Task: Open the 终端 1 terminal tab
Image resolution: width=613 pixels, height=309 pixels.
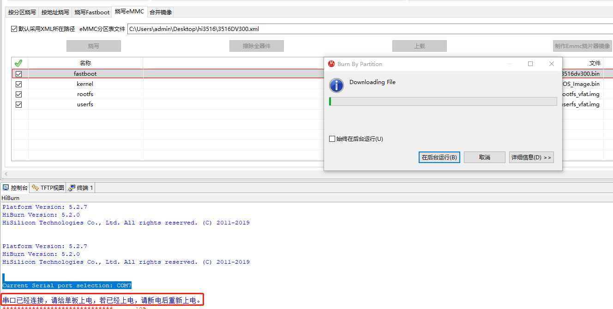Action: point(81,188)
